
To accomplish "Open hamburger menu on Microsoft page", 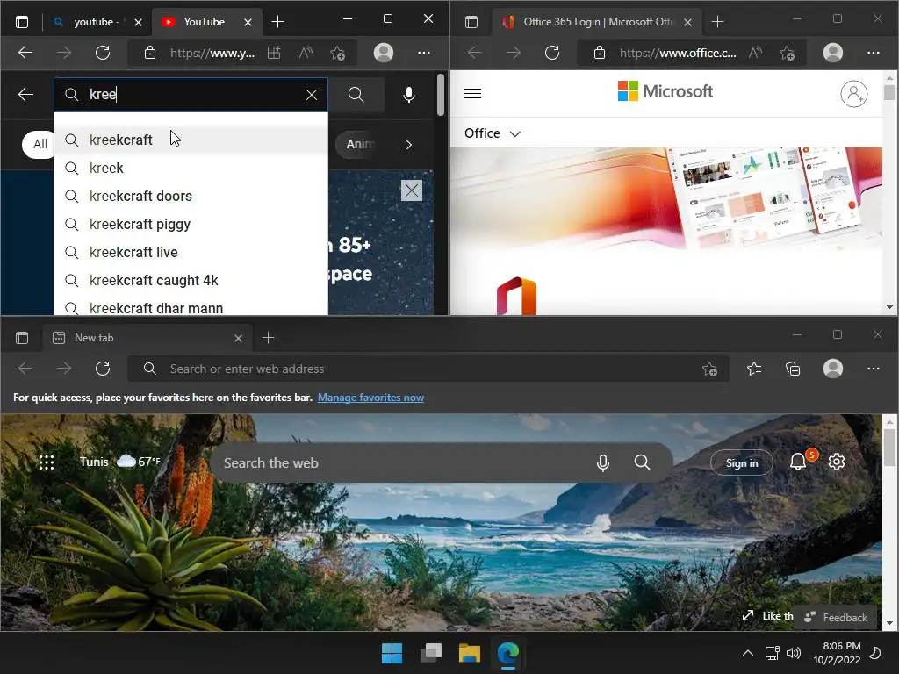I will pos(471,93).
